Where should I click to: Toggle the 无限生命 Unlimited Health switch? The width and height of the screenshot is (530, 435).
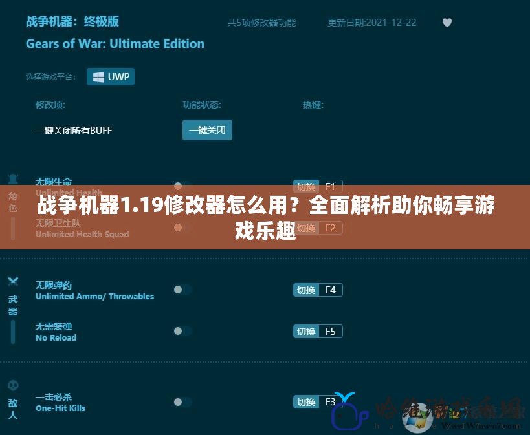pos(182,186)
